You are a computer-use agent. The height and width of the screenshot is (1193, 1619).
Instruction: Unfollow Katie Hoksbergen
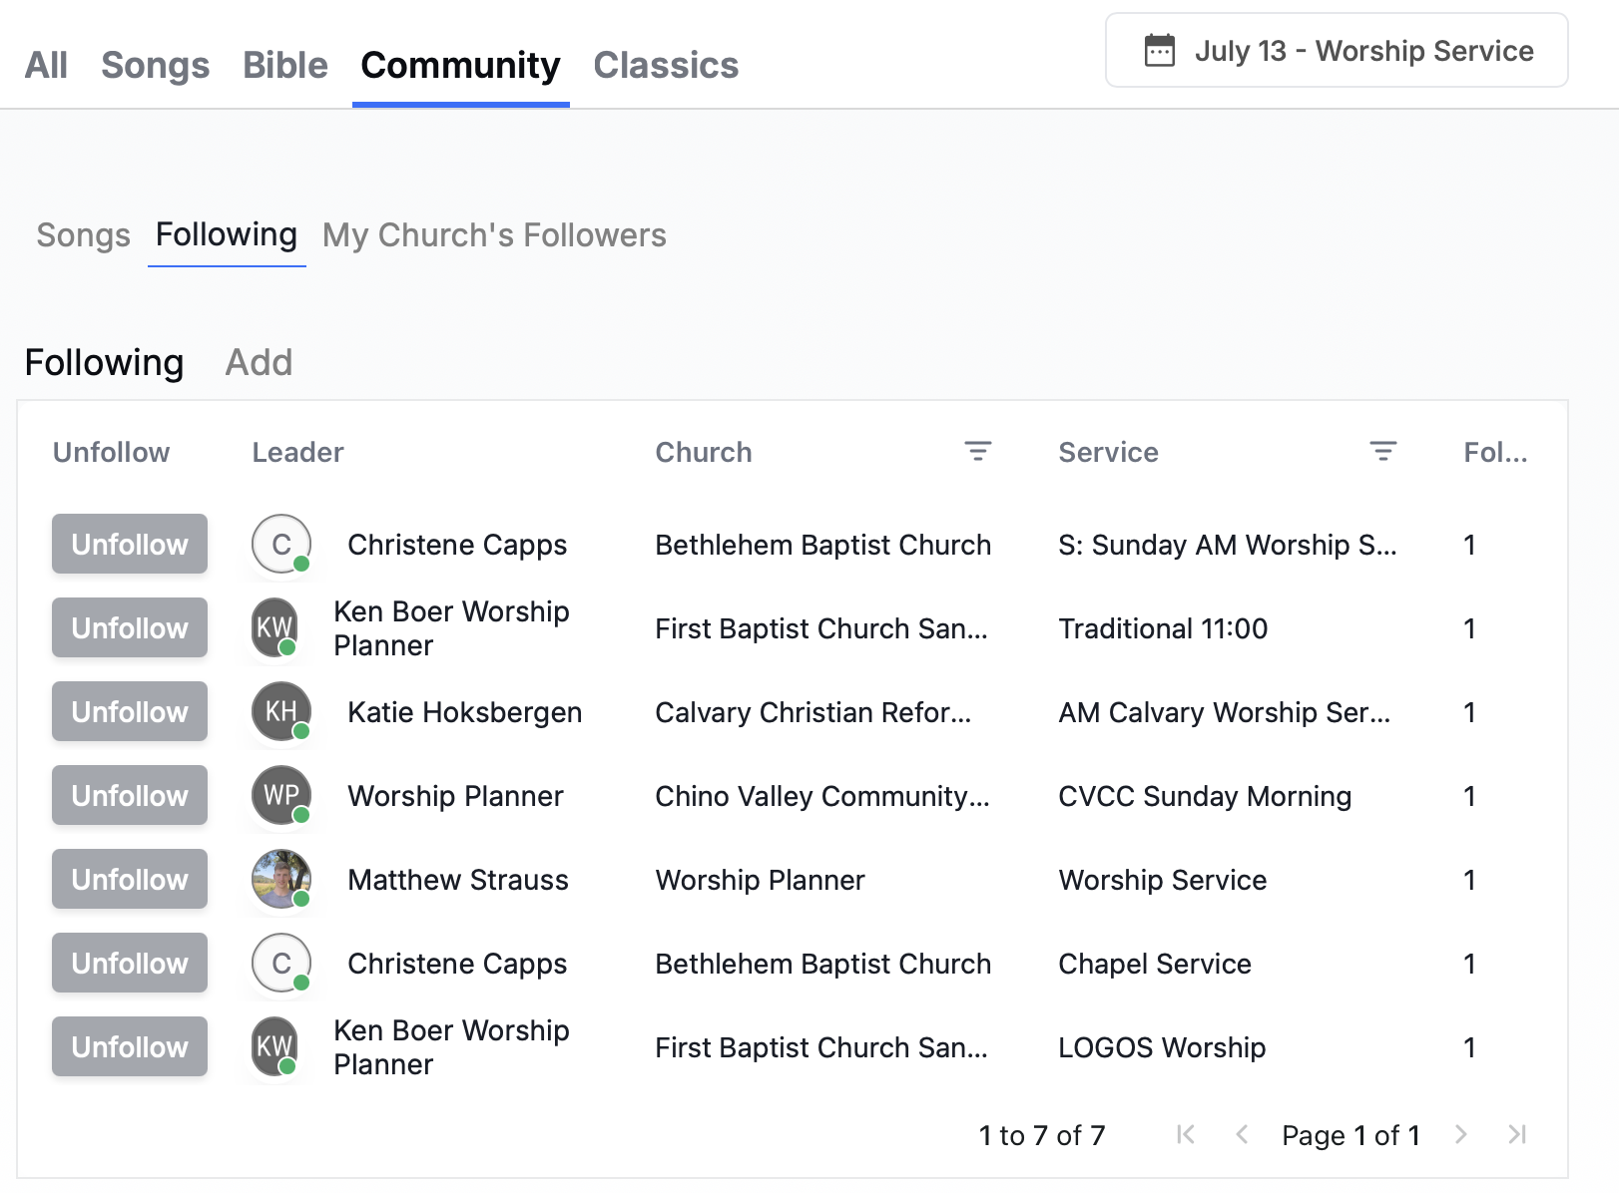pyautogui.click(x=130, y=712)
